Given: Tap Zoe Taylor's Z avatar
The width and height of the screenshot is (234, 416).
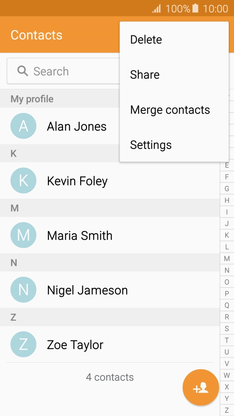Looking at the screenshot, I should (x=23, y=344).
